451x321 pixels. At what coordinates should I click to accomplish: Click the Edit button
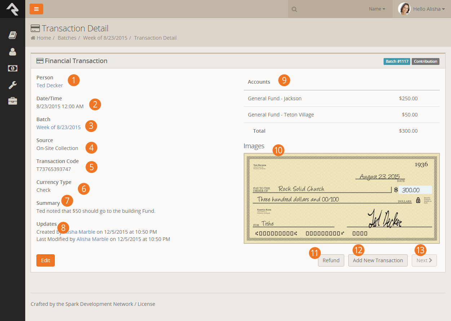tap(45, 260)
